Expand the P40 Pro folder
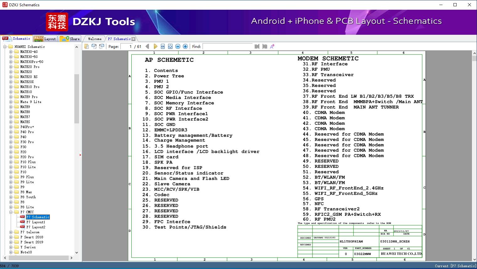The height and width of the screenshot is (269, 477). (x=11, y=132)
